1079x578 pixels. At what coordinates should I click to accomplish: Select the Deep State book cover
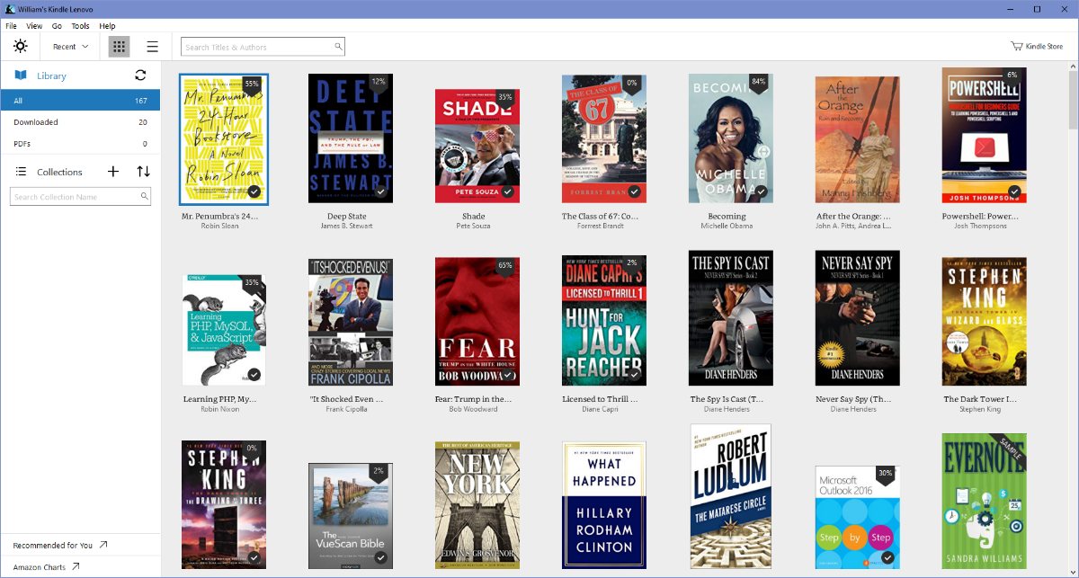click(x=351, y=138)
